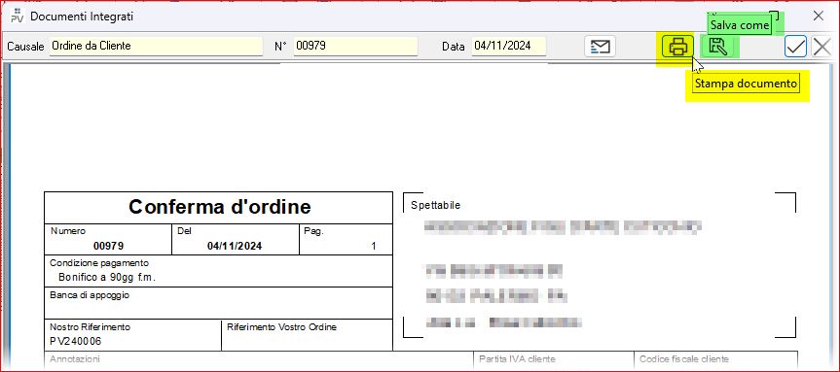Viewport: 840px width, 372px height.
Task: Cancel using the gray X toolbar icon
Action: pos(822,47)
